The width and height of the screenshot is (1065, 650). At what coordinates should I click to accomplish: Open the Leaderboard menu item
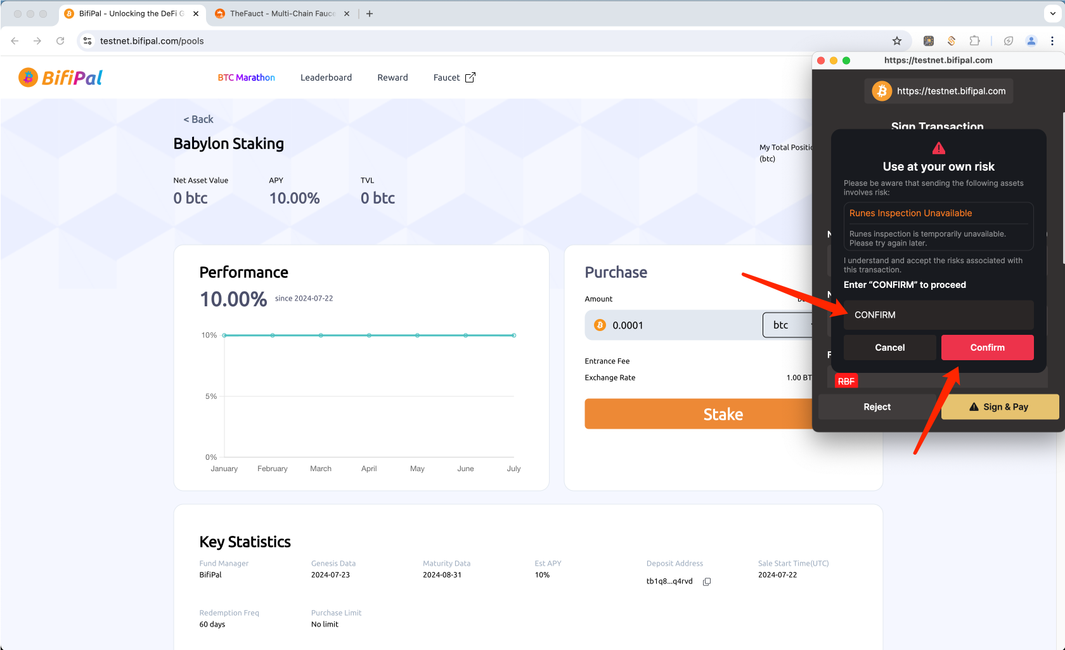click(326, 77)
